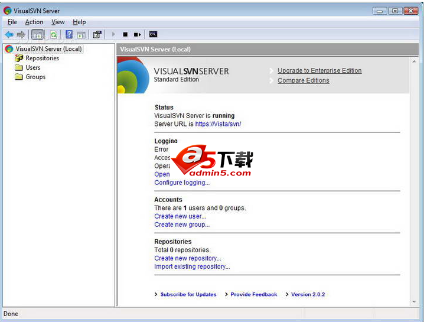Screen dimensions: 424x322
Task: Close the VisualSVN Server window
Action: point(411,11)
